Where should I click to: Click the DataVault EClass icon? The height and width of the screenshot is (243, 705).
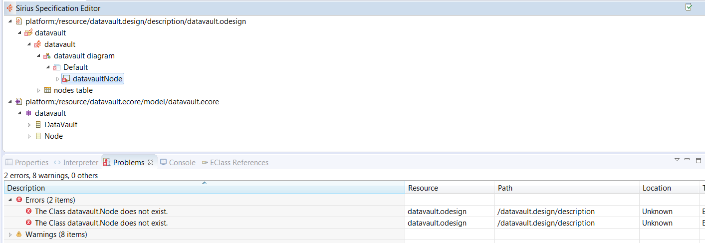click(38, 125)
